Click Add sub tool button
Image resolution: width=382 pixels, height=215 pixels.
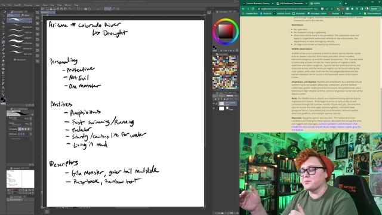pyautogui.click(x=20, y=60)
